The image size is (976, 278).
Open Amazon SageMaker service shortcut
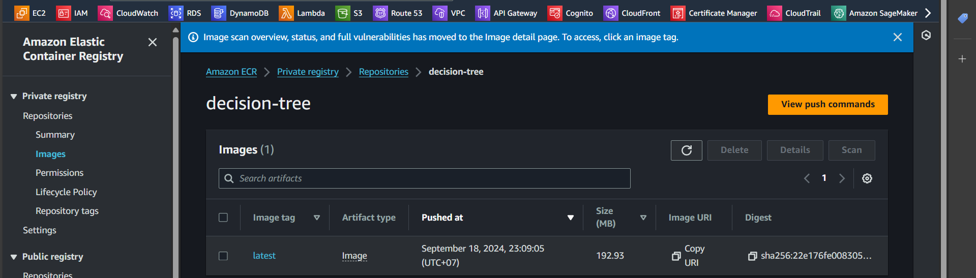click(874, 13)
